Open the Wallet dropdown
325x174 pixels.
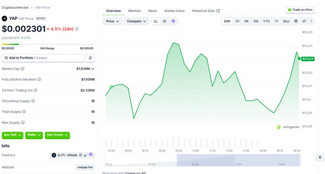tap(34, 135)
